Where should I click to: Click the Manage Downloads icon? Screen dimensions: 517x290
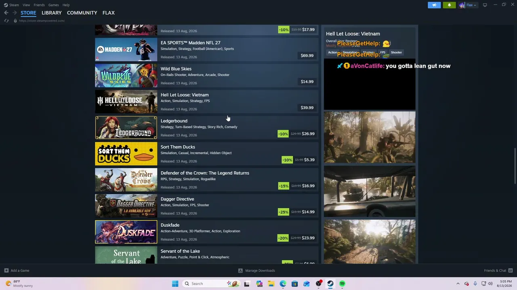click(x=240, y=271)
